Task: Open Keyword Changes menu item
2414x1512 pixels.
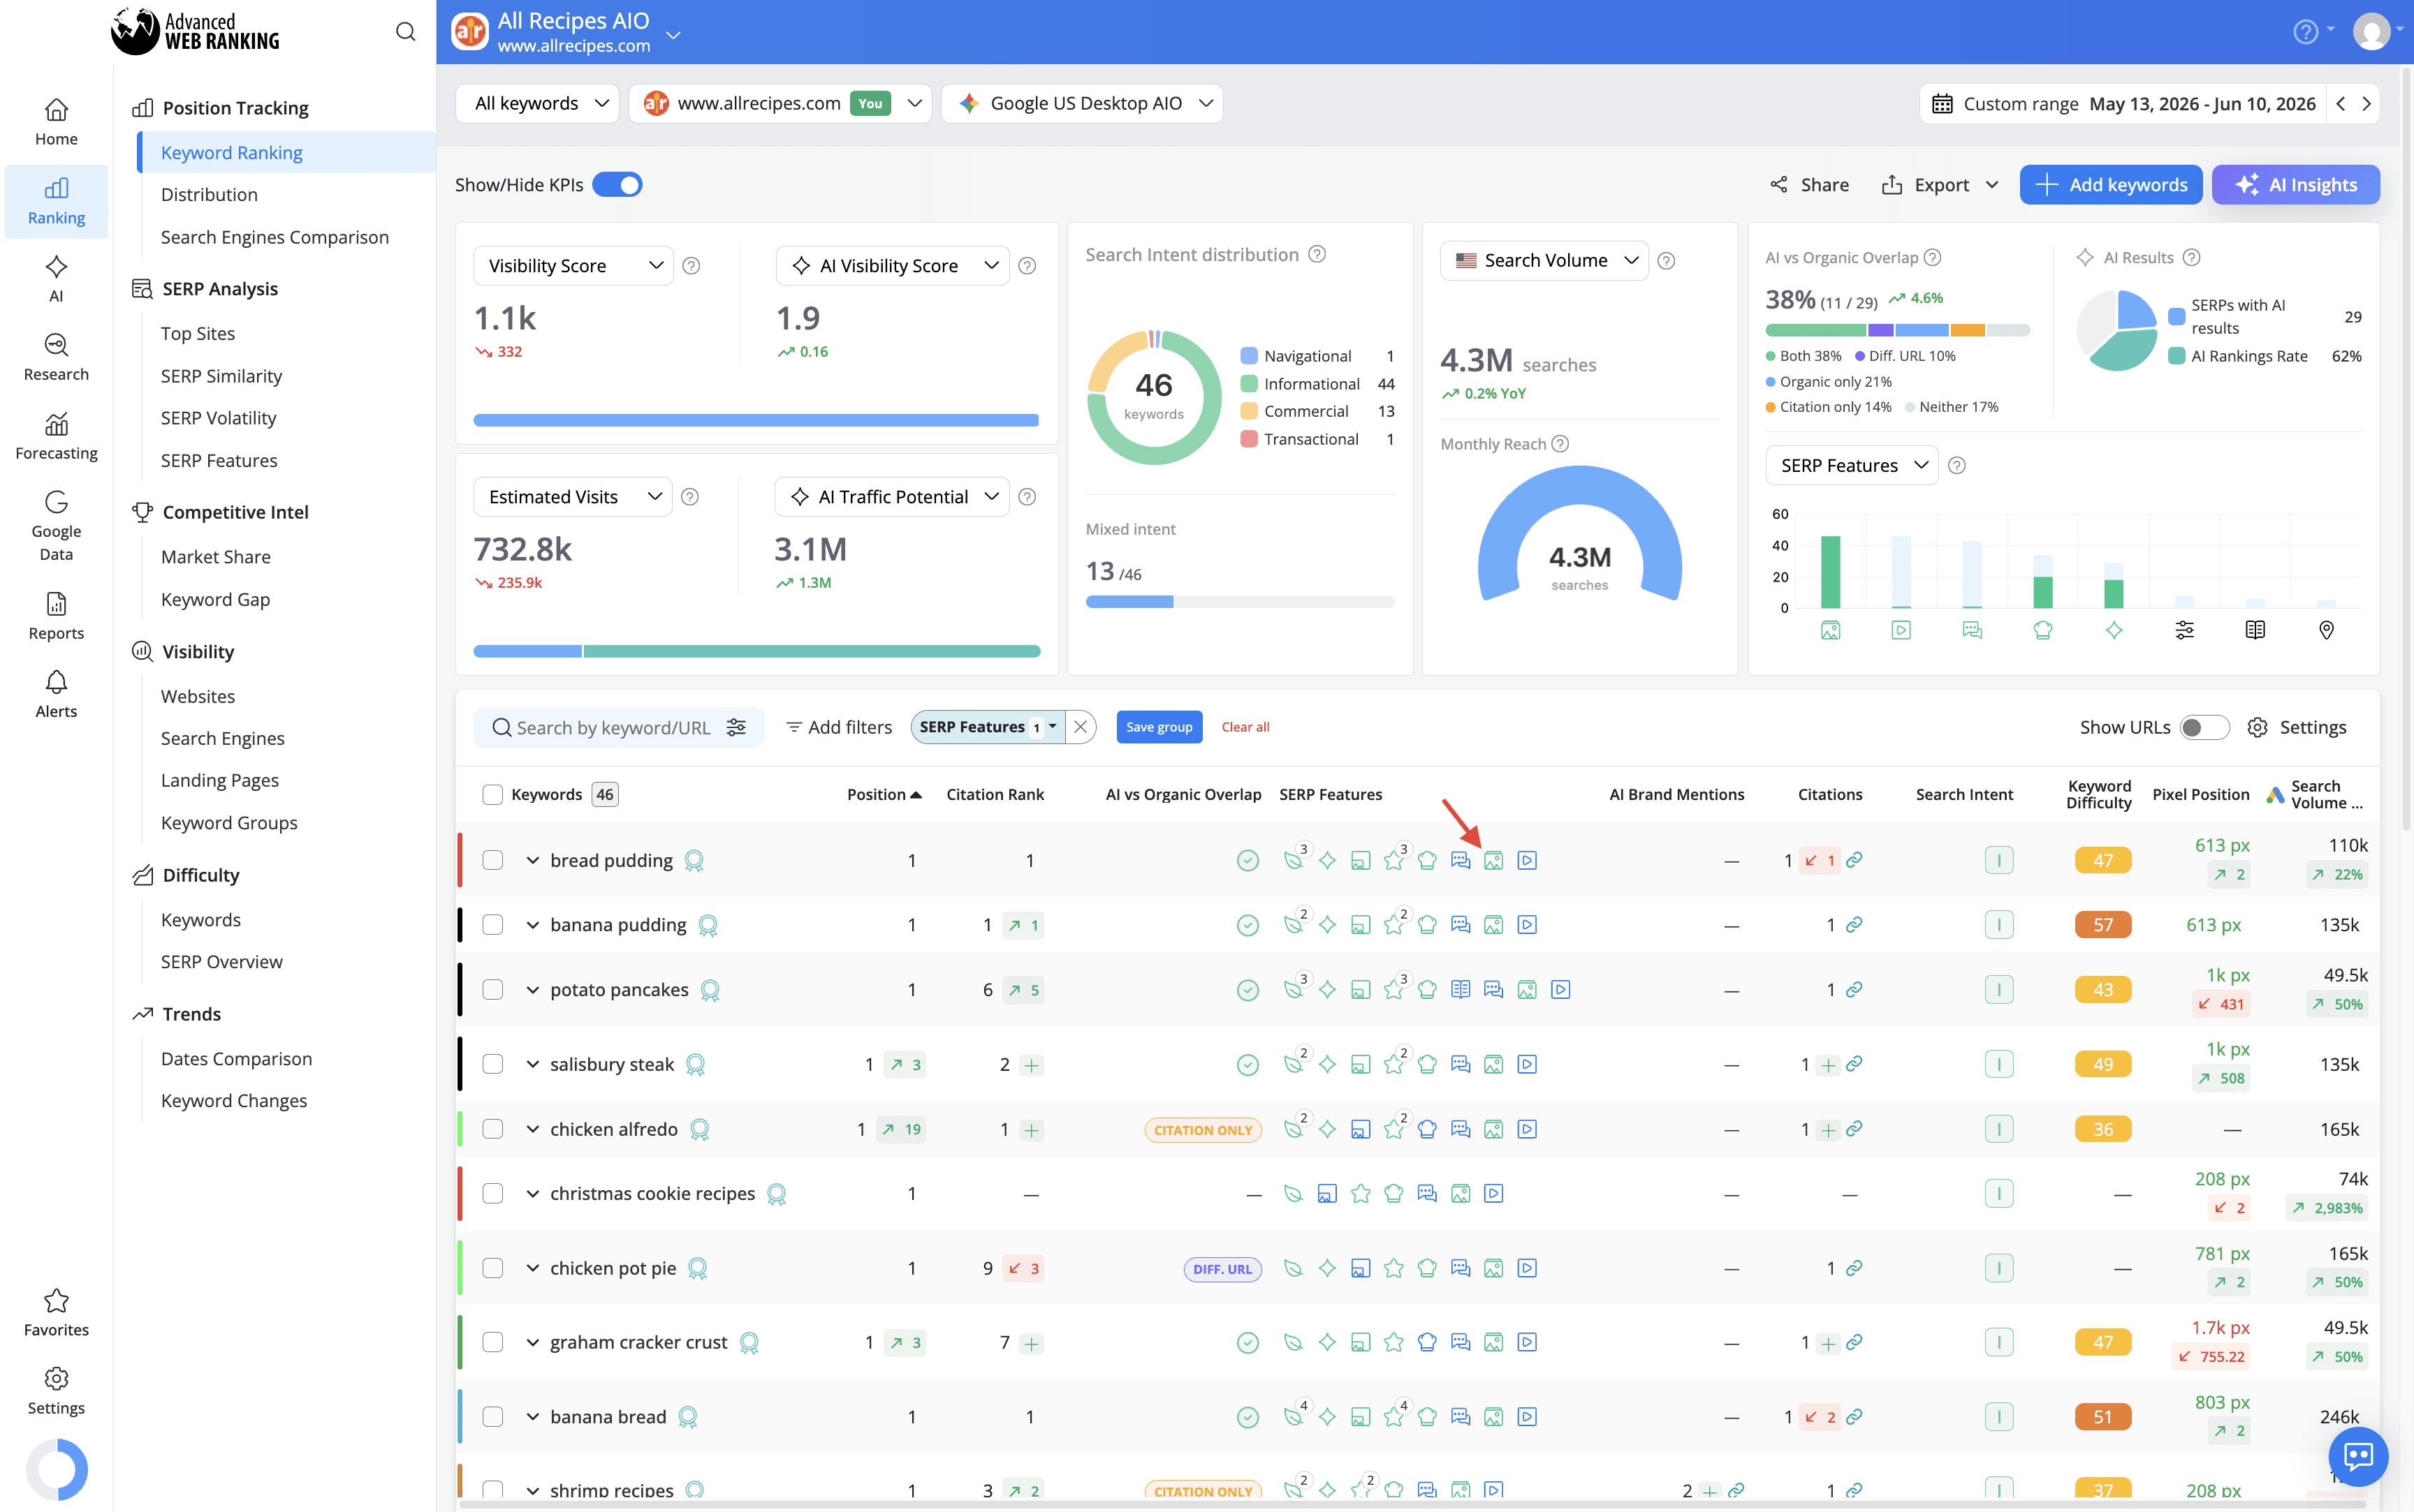Action: tap(234, 1100)
